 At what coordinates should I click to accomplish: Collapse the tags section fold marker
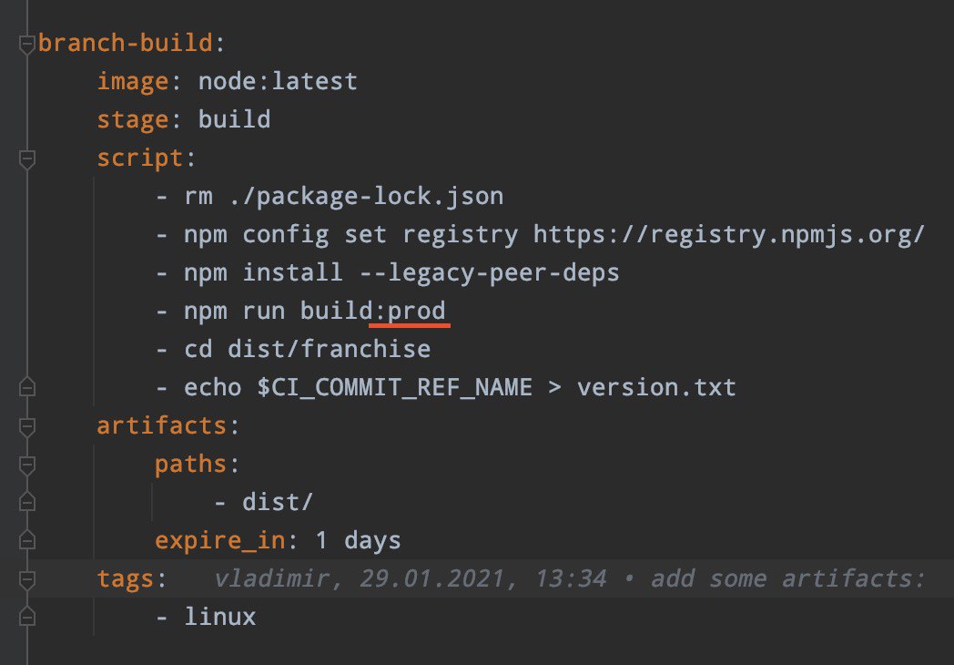click(27, 579)
